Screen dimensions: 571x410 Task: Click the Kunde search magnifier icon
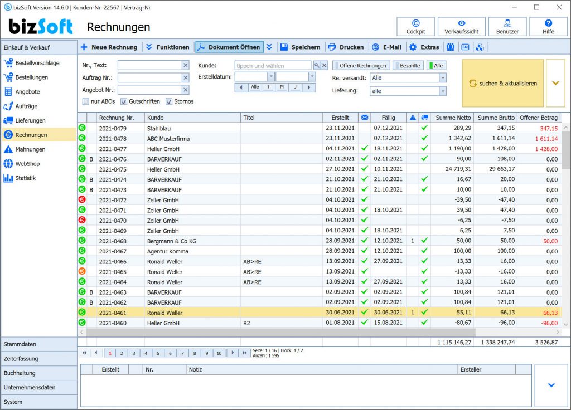pos(317,66)
